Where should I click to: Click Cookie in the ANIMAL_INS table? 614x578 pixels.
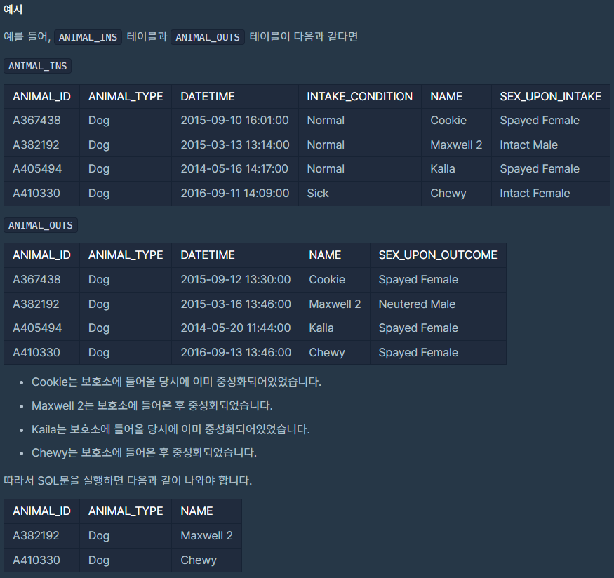448,121
